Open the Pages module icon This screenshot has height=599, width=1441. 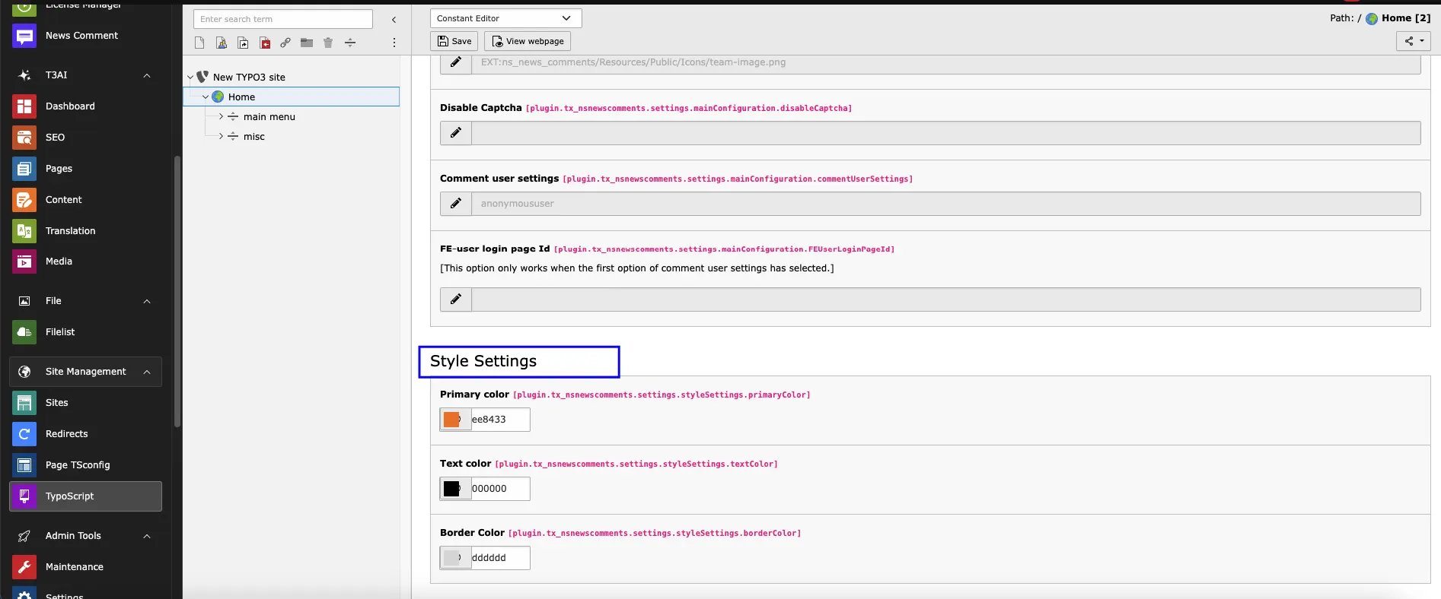(24, 169)
